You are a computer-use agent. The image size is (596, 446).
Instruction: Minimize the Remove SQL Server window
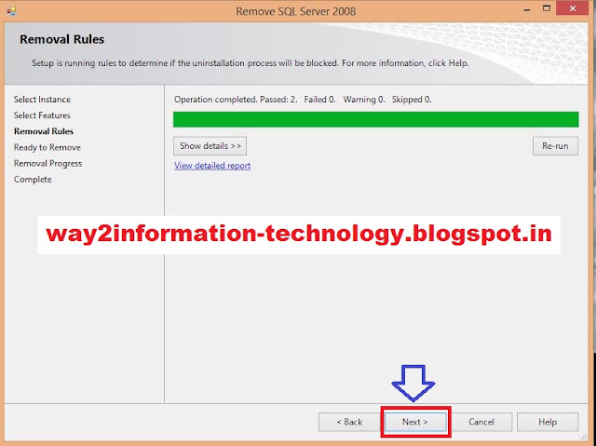(x=527, y=10)
